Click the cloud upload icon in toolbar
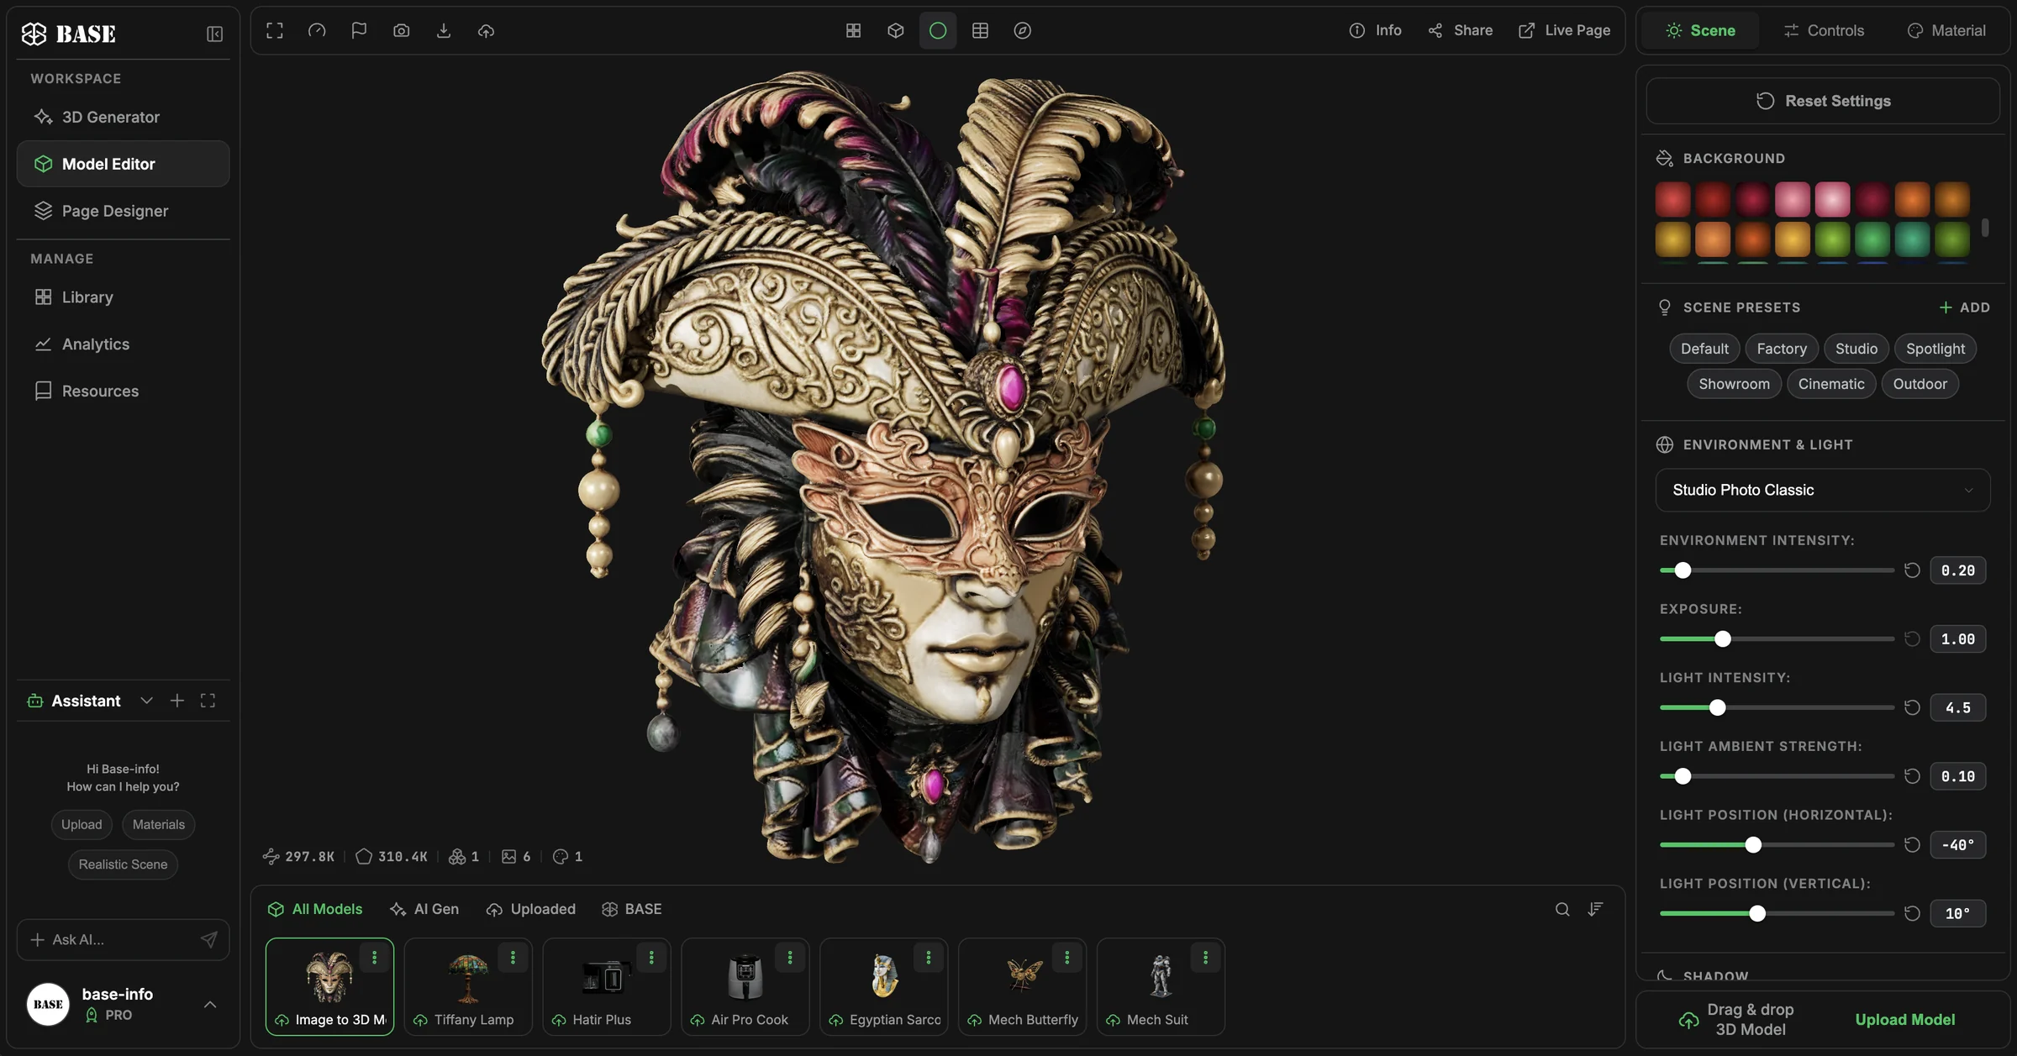The height and width of the screenshot is (1056, 2017). 486,30
